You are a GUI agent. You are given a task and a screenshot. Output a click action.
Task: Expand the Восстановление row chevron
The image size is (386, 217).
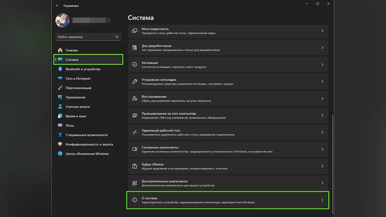[x=322, y=99]
